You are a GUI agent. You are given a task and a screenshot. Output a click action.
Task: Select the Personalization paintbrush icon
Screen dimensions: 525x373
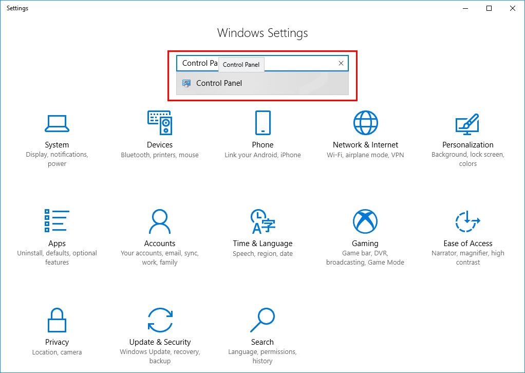click(467, 124)
